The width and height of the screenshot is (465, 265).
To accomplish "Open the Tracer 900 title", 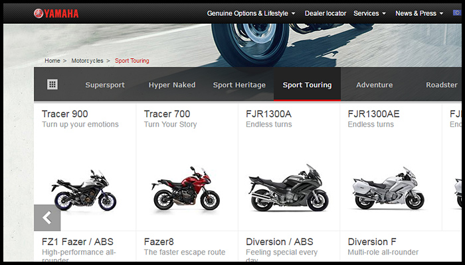I will click(x=65, y=114).
